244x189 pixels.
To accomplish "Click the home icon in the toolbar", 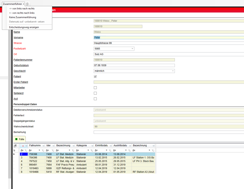I will click(27, 4).
